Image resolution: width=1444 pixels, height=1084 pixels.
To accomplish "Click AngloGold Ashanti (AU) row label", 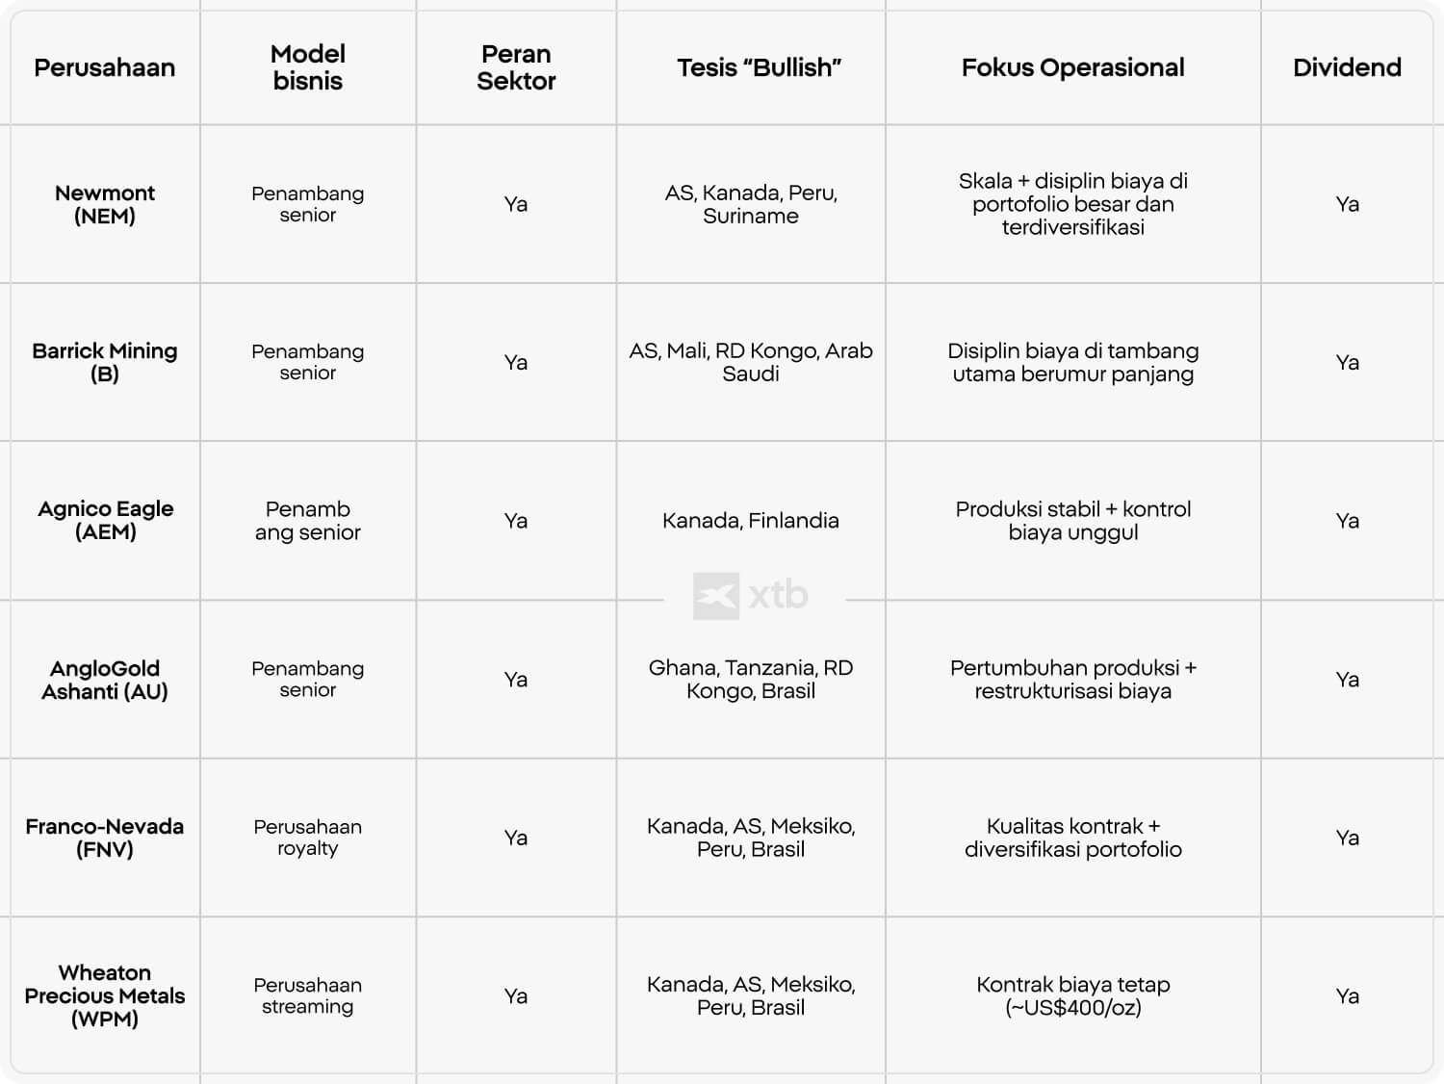I will 105,679.
